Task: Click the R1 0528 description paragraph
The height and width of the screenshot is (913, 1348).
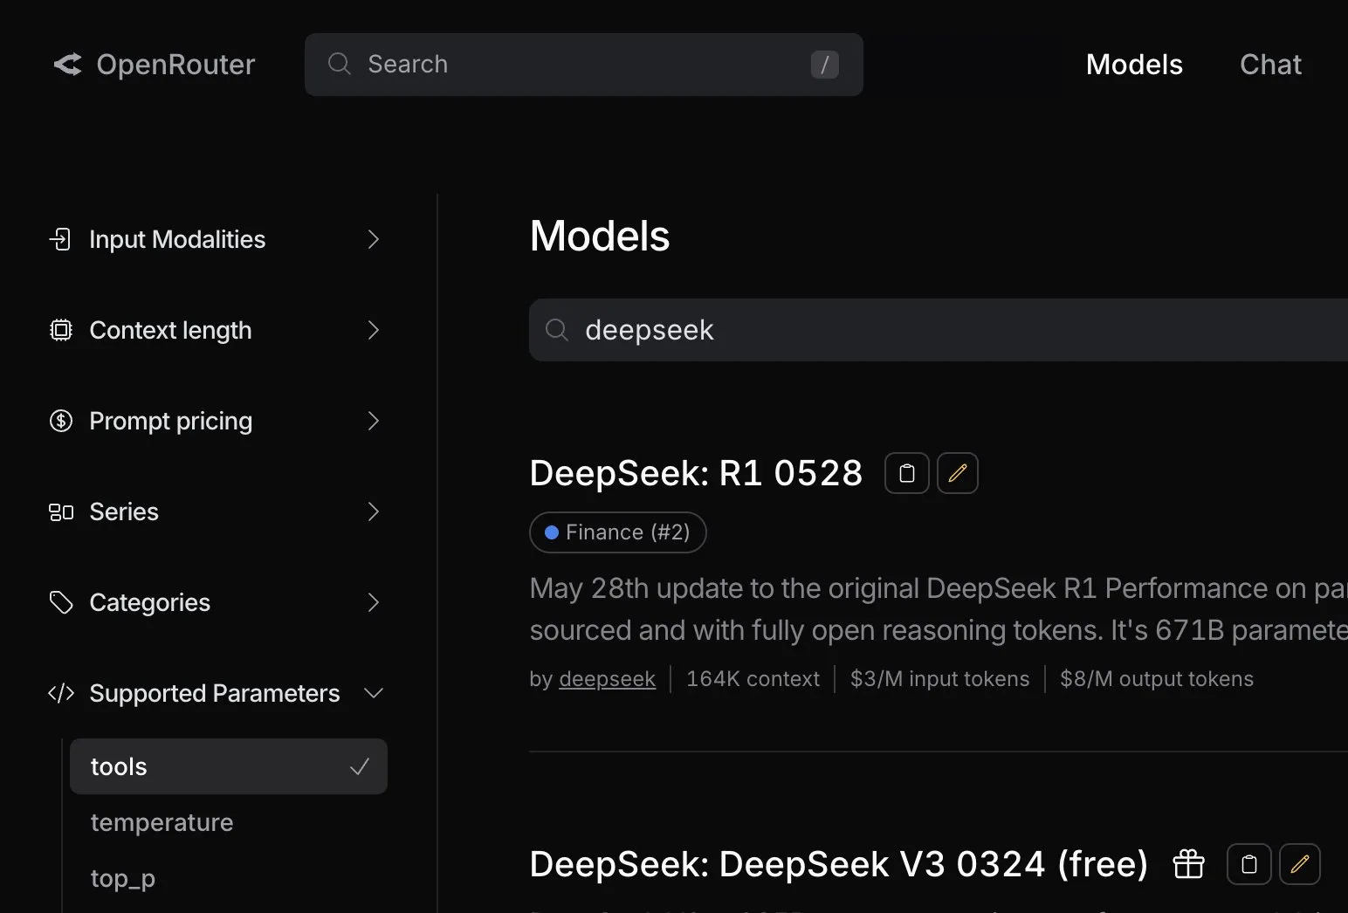Action: pos(939,609)
